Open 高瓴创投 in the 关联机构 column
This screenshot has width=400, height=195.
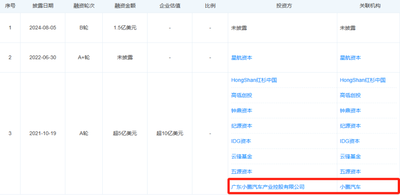coord(350,95)
